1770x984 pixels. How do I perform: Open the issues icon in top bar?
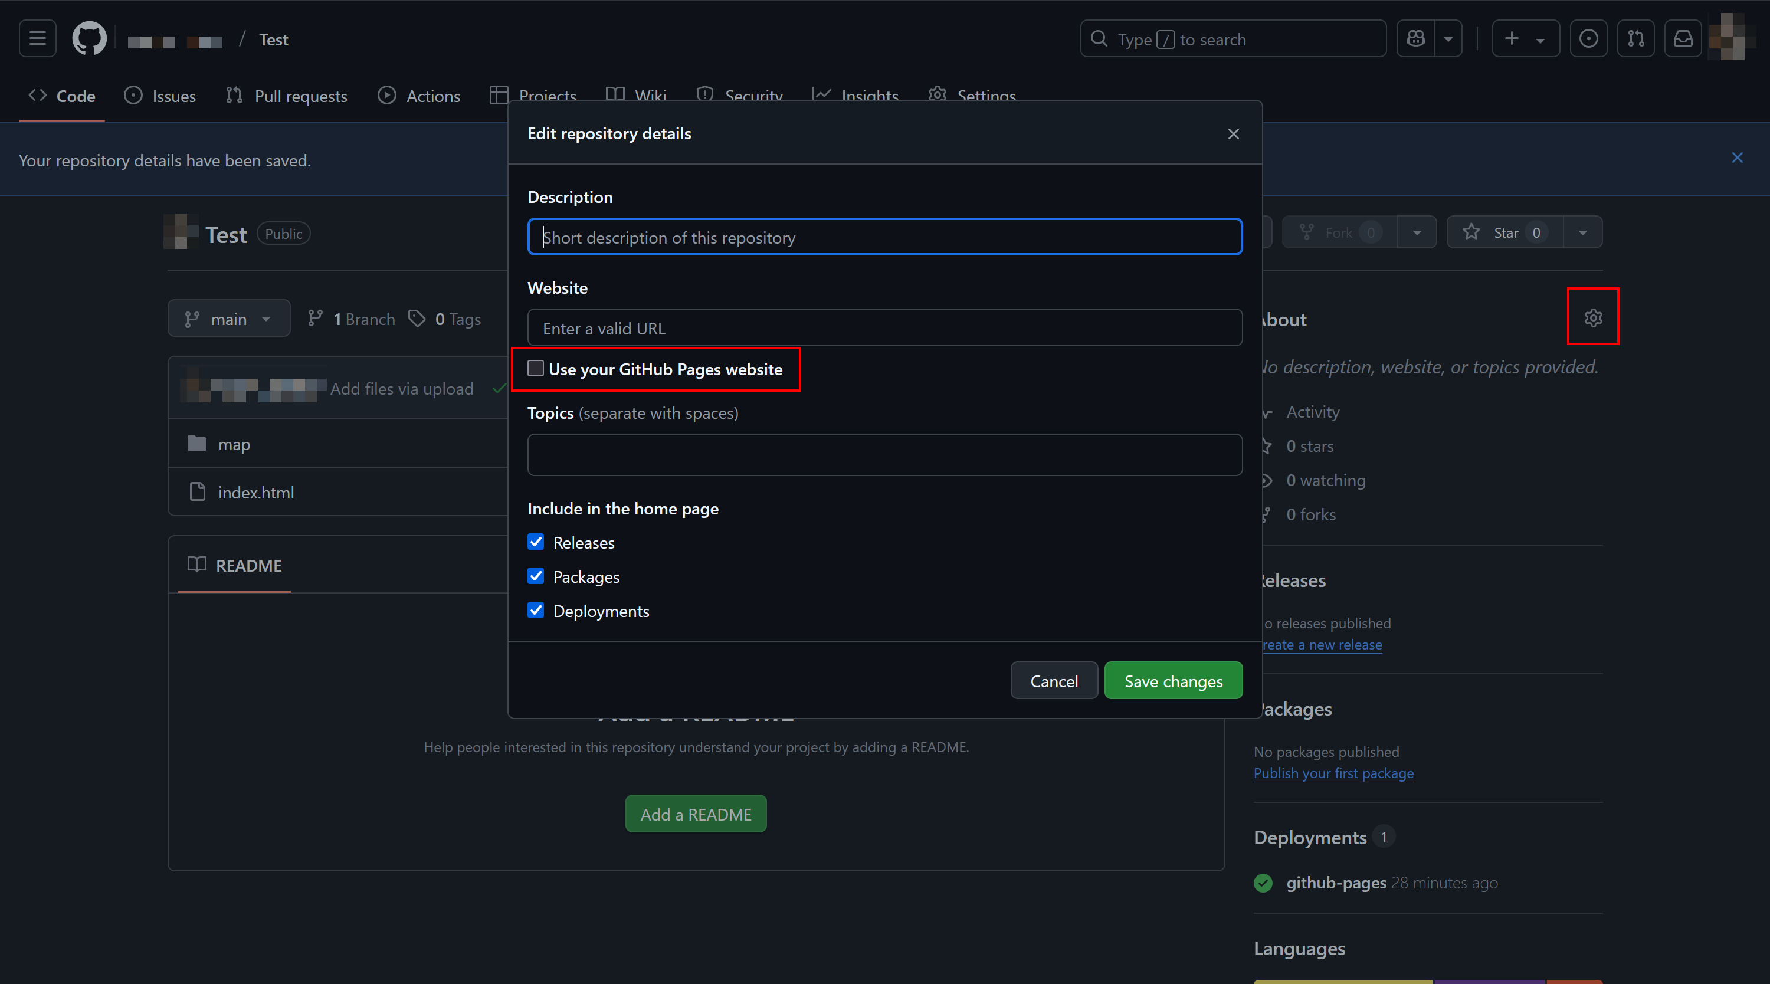coord(1588,38)
